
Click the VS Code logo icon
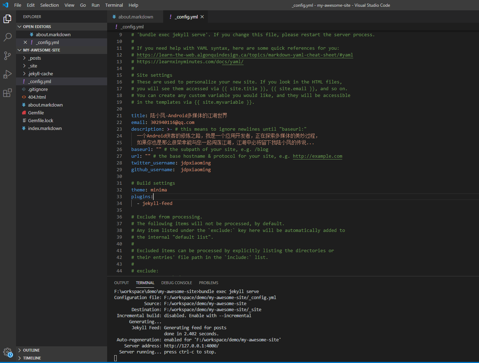tap(5, 5)
